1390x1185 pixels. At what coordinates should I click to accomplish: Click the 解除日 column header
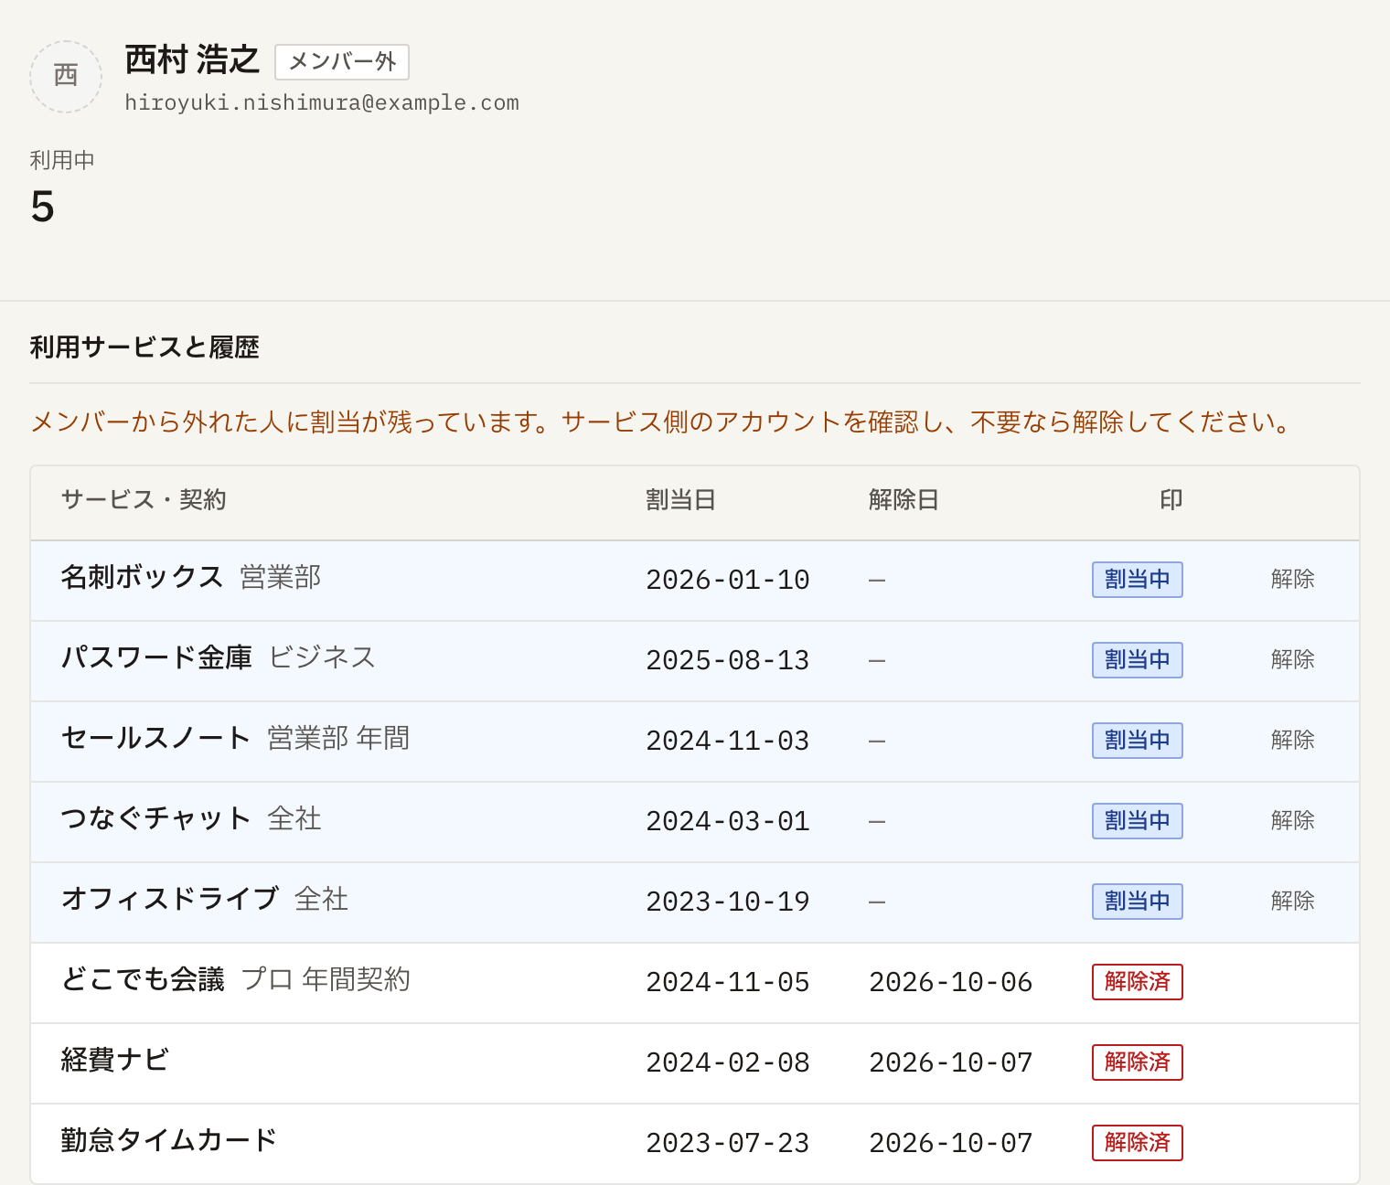pos(903,500)
